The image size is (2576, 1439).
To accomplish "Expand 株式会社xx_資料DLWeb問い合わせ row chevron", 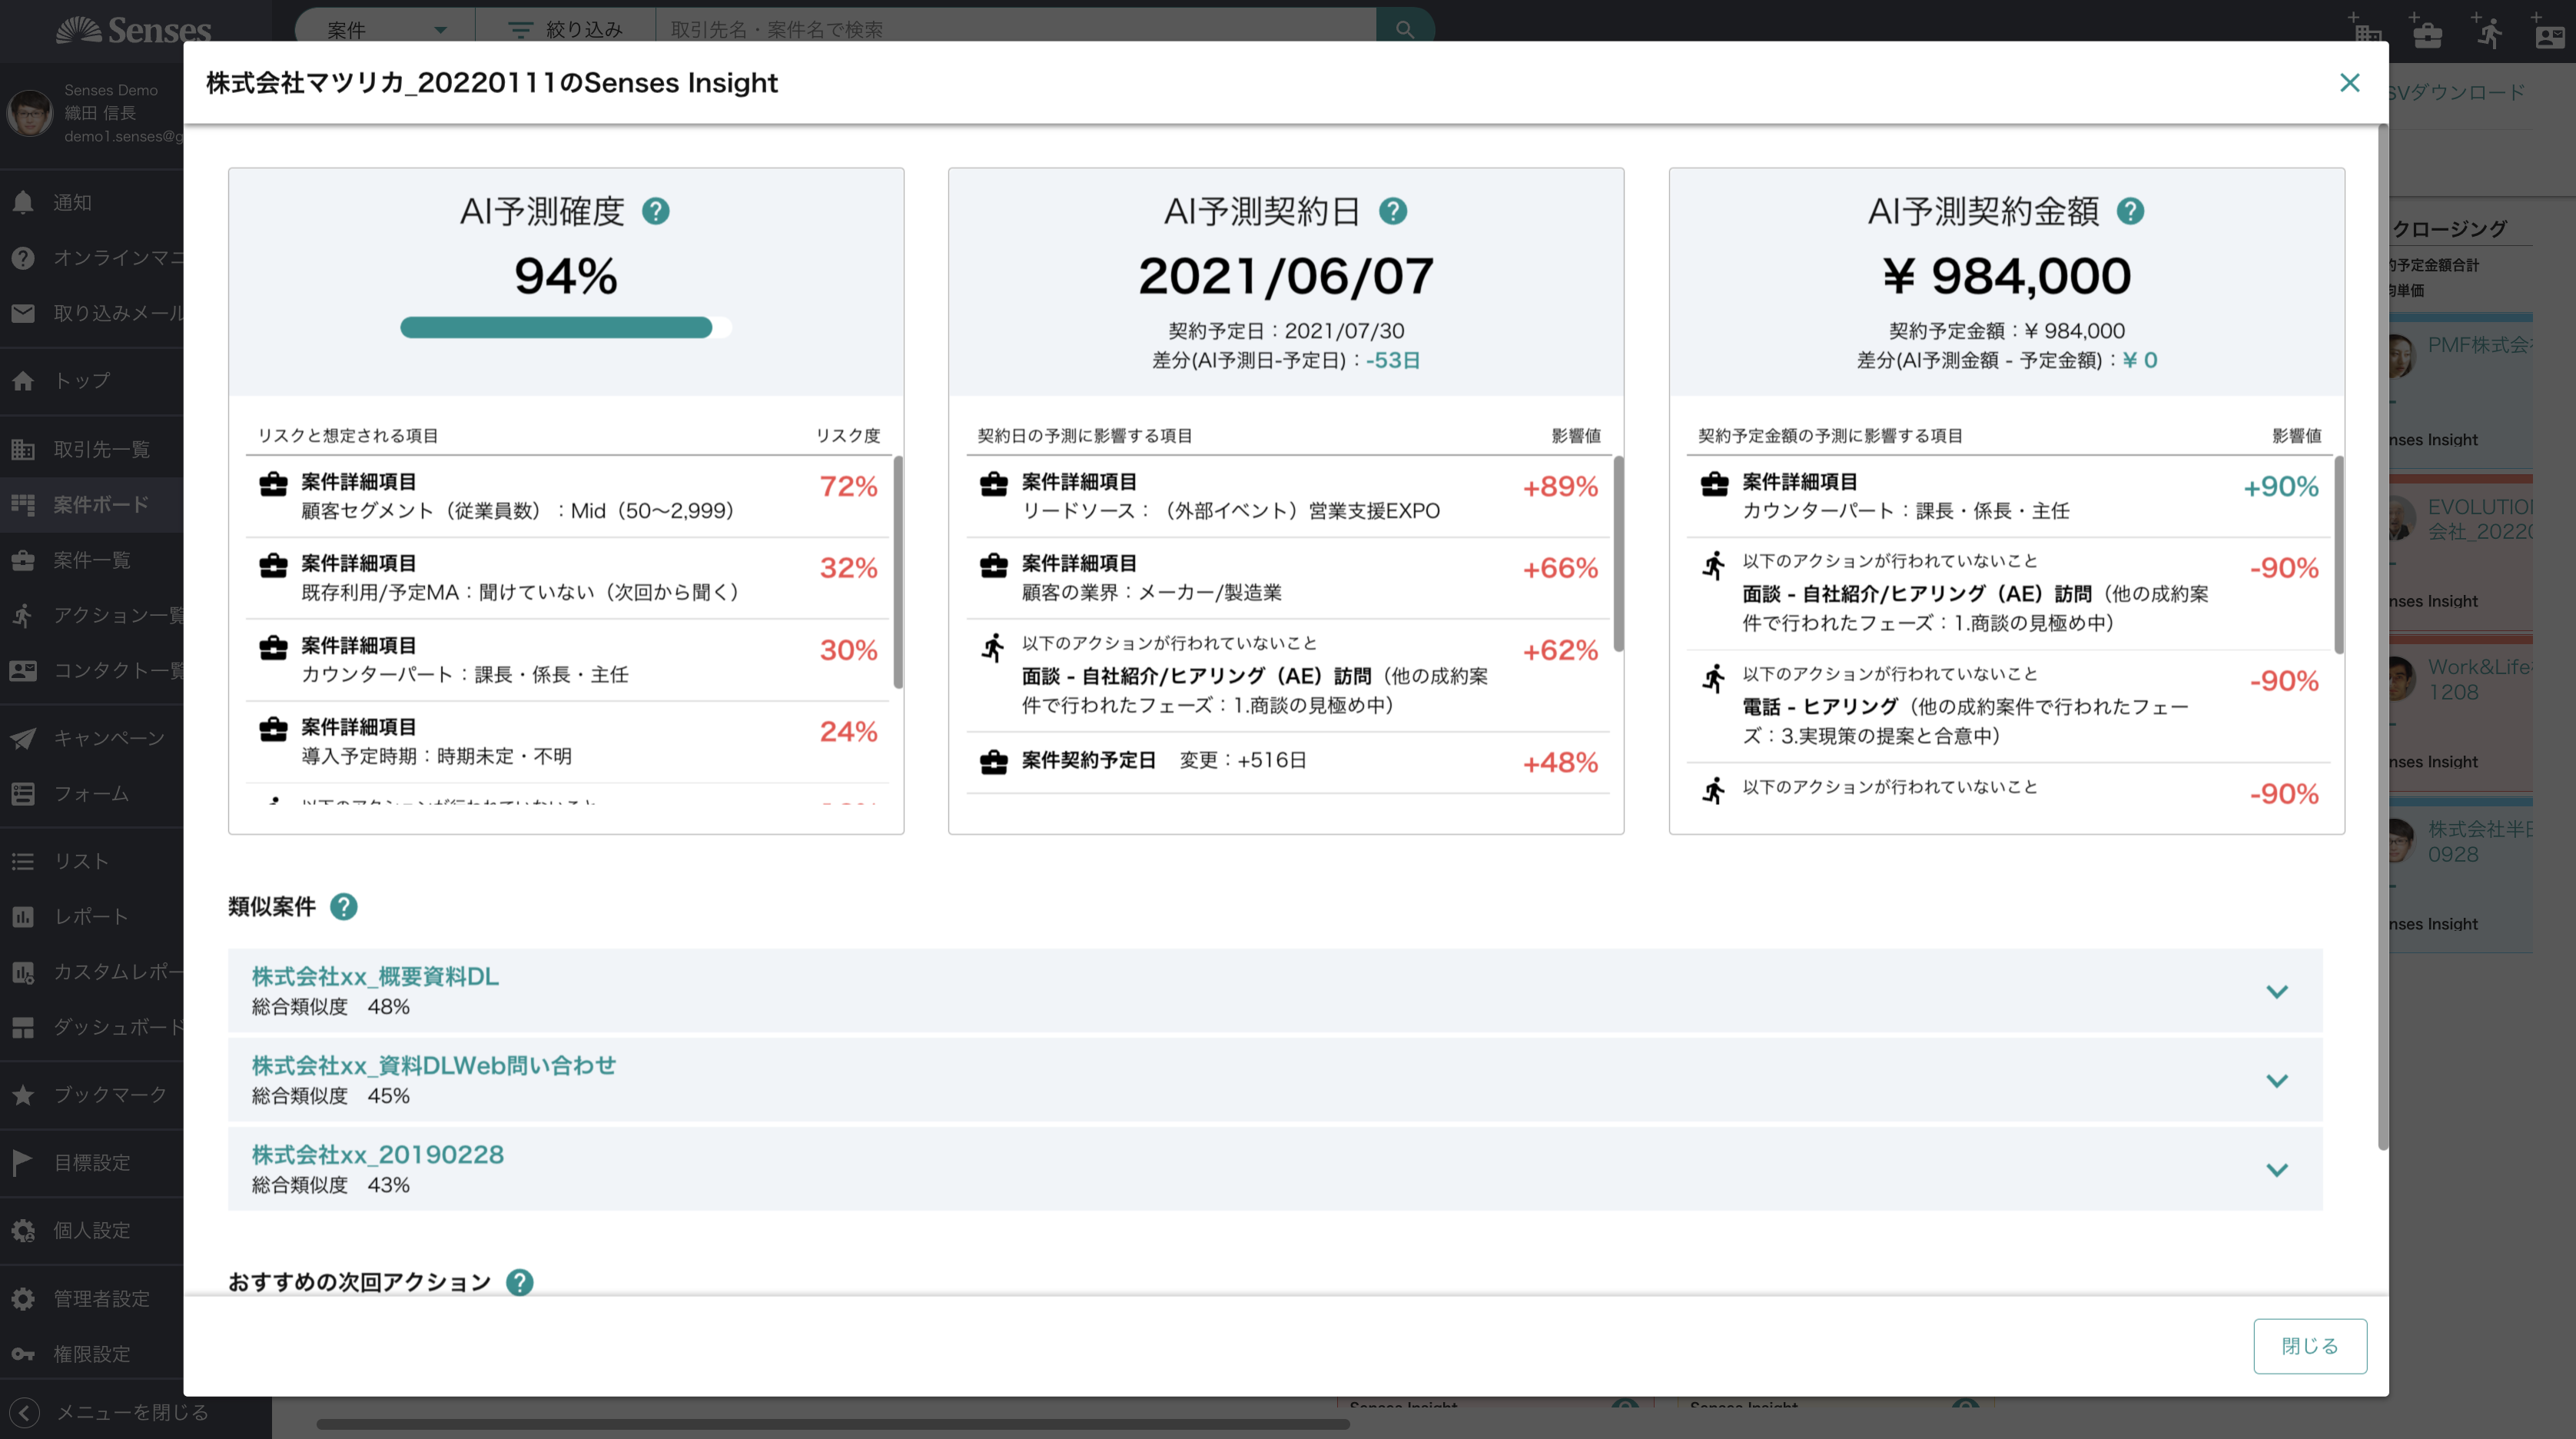I will pyautogui.click(x=2277, y=1080).
